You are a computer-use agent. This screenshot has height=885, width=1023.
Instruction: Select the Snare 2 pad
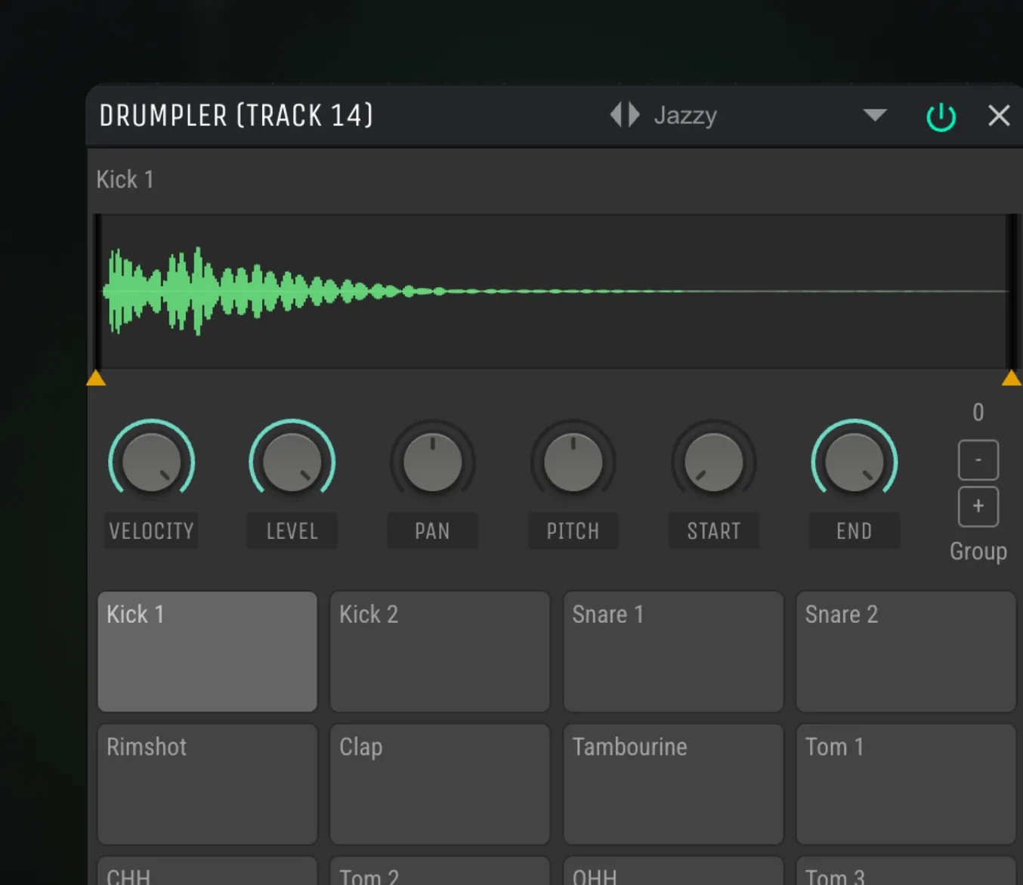906,651
